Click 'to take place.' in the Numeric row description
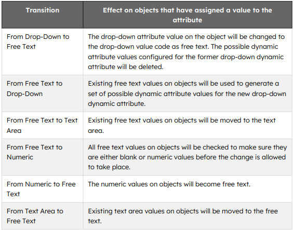The image size is (294, 230). tap(109, 167)
